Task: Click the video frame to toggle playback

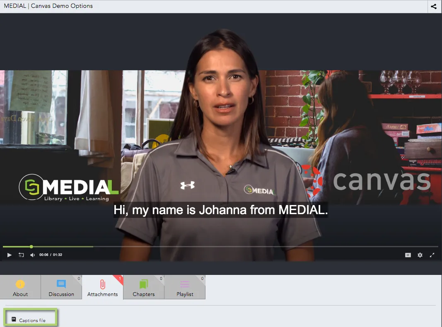Action: [221, 137]
